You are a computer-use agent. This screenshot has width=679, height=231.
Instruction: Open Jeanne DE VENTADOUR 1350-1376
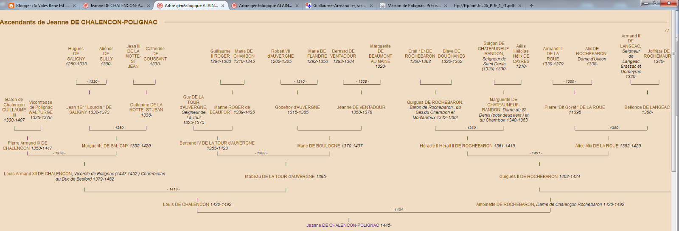[x=361, y=110]
